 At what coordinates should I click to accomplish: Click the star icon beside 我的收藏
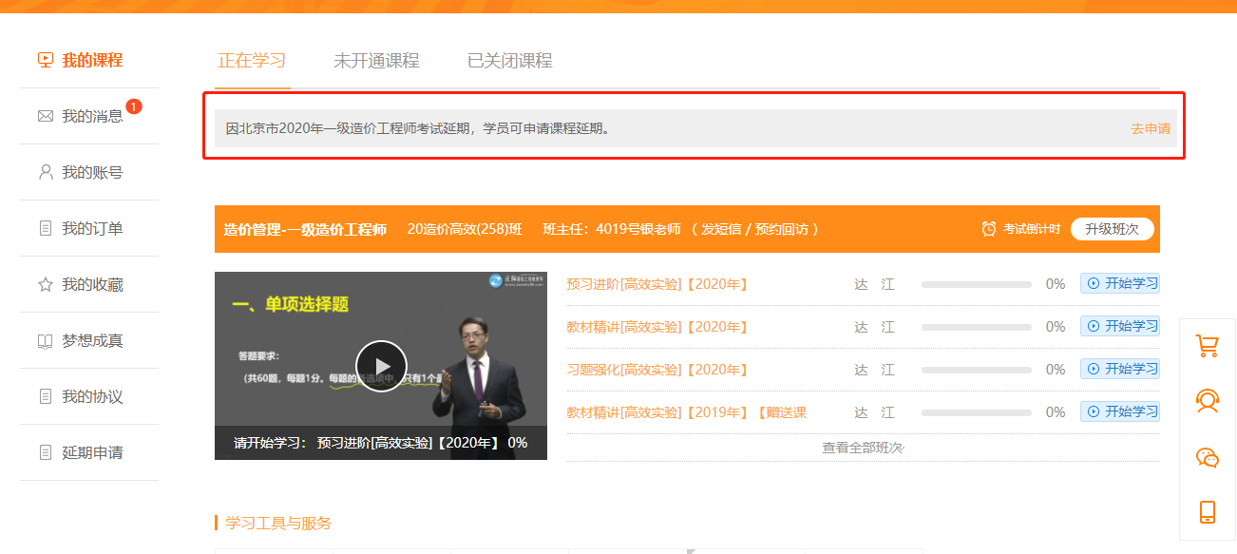45,284
